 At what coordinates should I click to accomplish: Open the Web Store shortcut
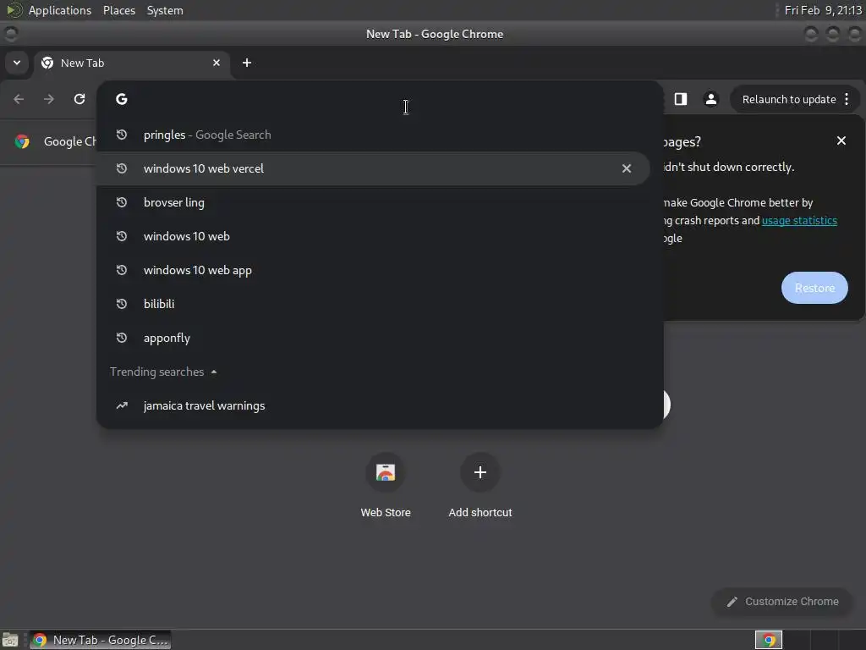(x=386, y=485)
